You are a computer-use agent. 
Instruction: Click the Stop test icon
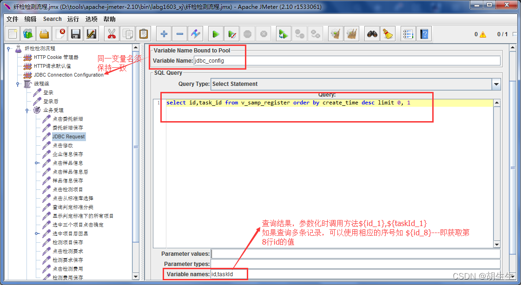click(248, 34)
